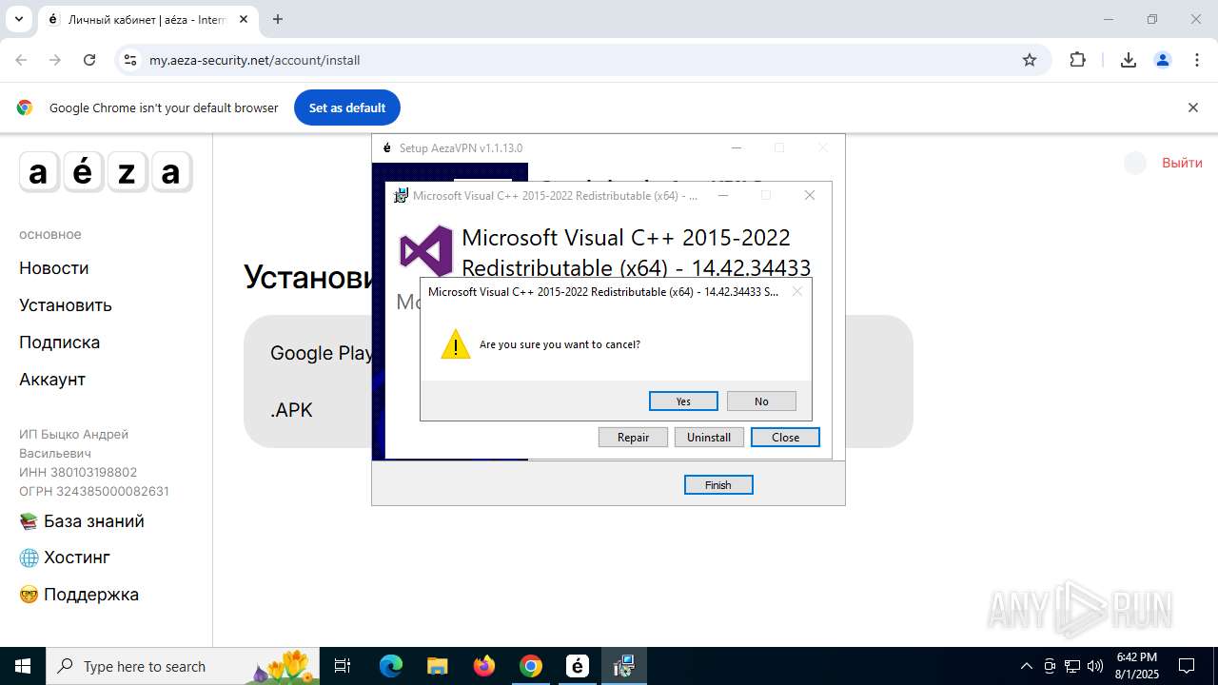
Task: Open Chrome profile icon
Action: pos(1163,60)
